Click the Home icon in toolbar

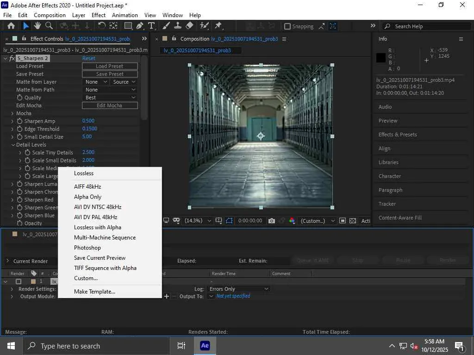(x=11, y=26)
